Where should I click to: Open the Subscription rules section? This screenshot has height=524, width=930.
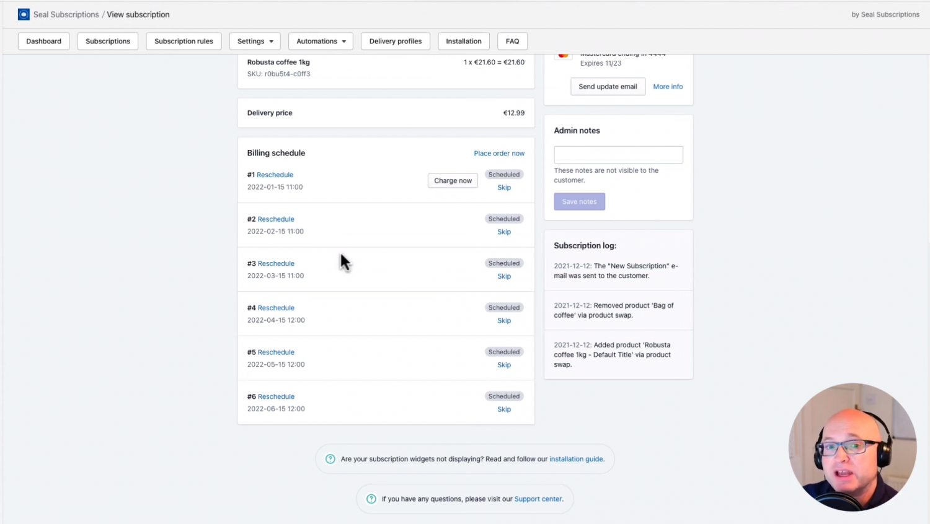tap(184, 41)
